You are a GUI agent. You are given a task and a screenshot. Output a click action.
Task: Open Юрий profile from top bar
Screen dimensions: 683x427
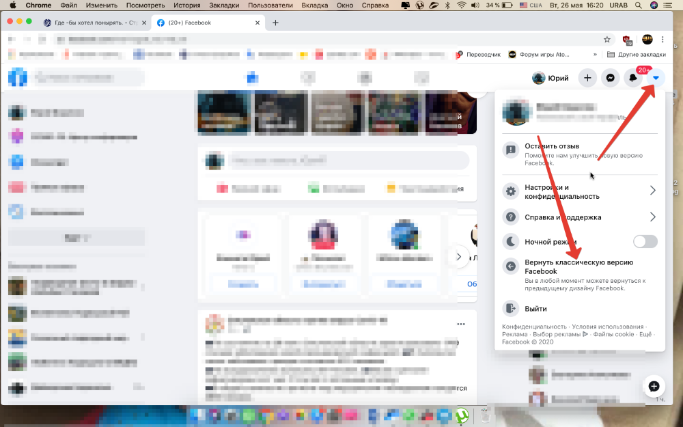[550, 78]
